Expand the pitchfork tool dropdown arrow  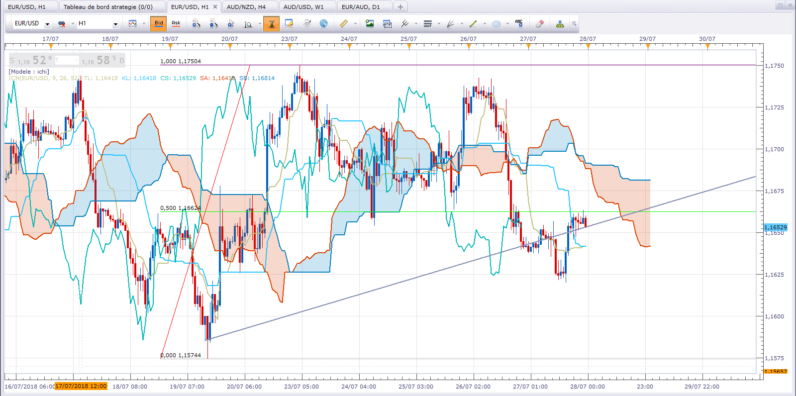click(416, 23)
